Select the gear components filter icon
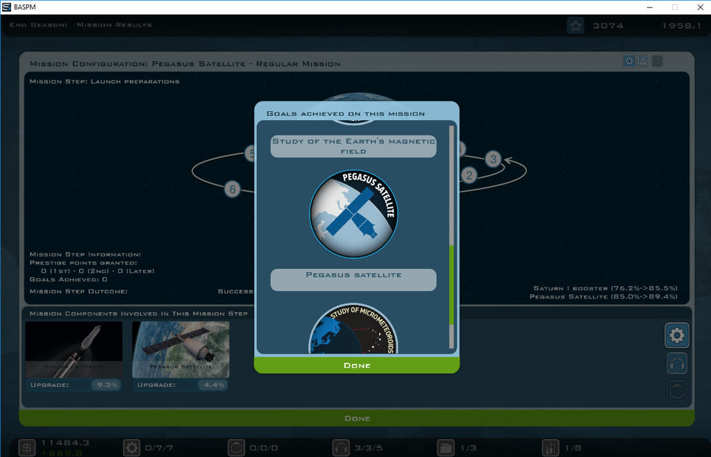 click(676, 335)
